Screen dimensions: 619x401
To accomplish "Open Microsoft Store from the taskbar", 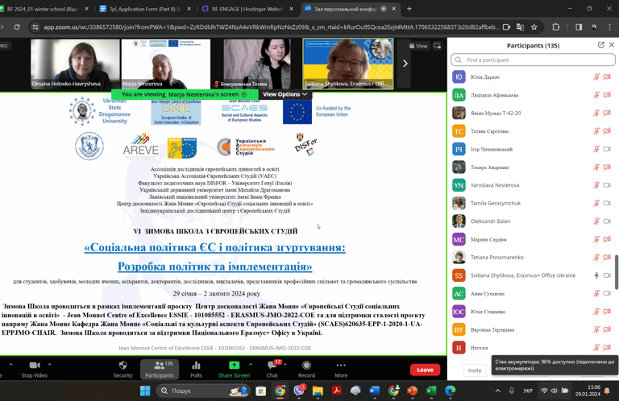I will coord(260,391).
